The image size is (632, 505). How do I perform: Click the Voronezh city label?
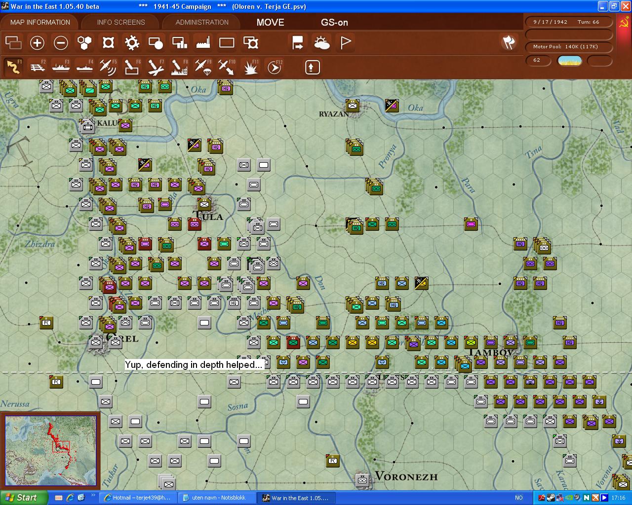pyautogui.click(x=406, y=476)
